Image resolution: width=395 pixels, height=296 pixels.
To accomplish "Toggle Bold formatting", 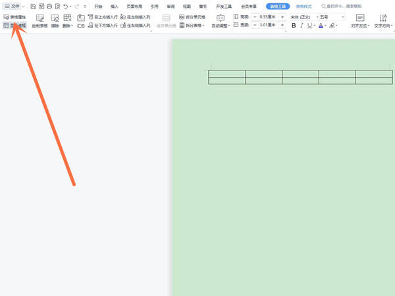I will coord(294,26).
